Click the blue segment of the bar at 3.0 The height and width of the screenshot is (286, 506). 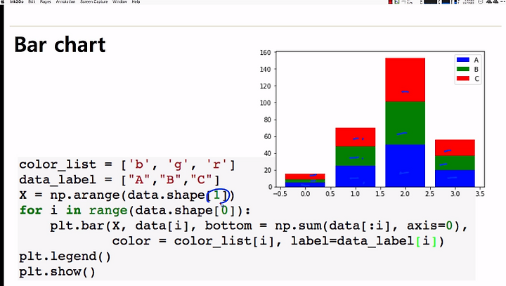tap(455, 178)
